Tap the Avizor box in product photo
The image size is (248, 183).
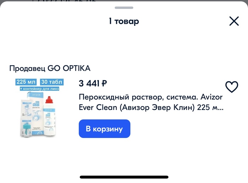[35, 113]
